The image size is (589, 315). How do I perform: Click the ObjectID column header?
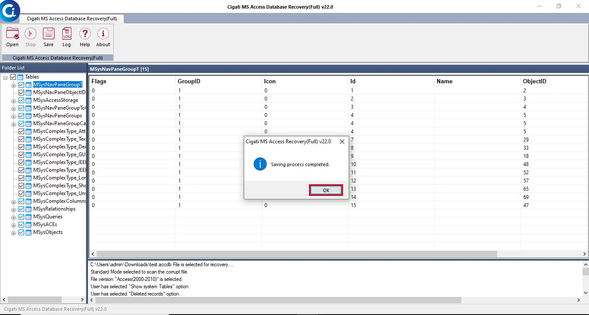(x=554, y=81)
